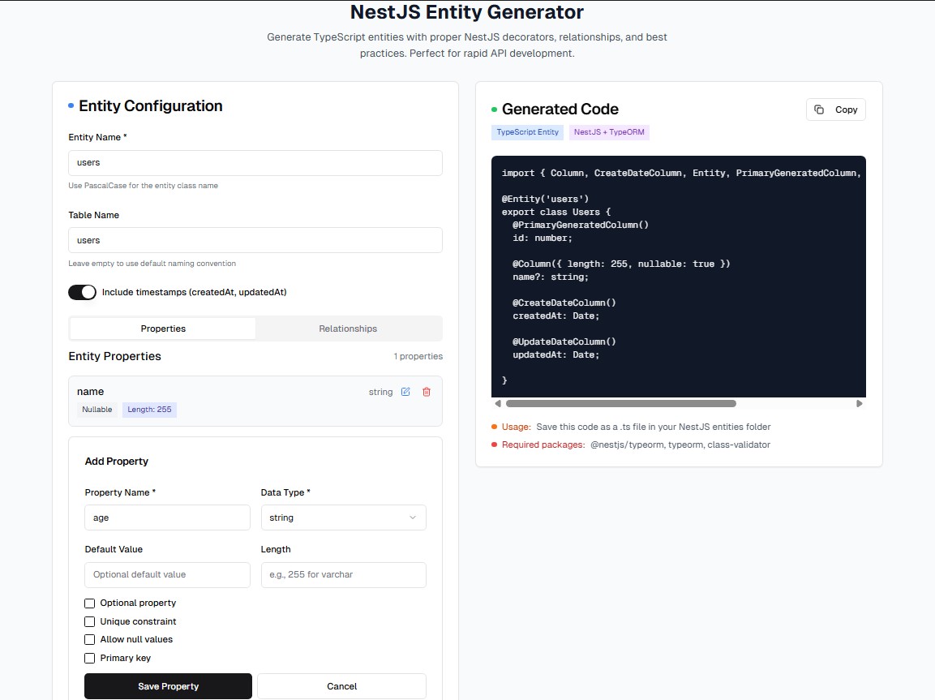
Task: Click the edit icon for name property
Action: pos(405,392)
